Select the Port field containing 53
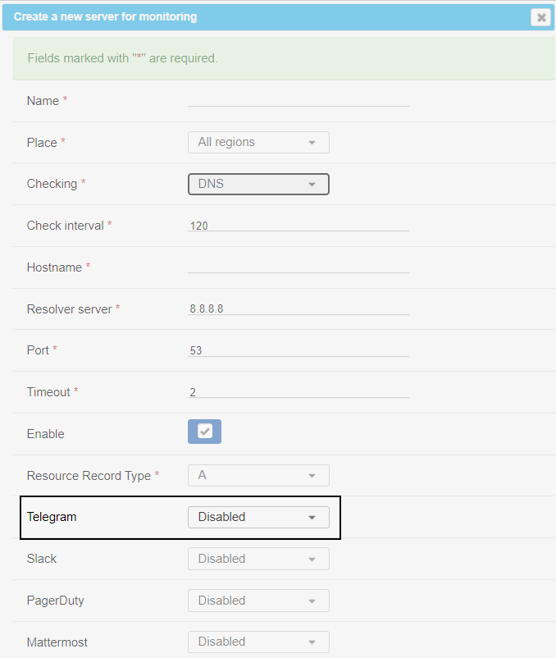Image resolution: width=556 pixels, height=658 pixels. pos(299,350)
